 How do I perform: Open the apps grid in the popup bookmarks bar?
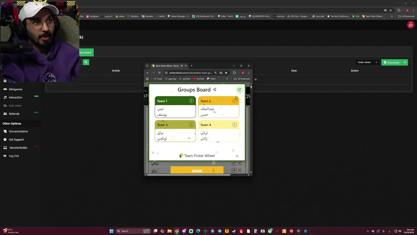coord(147,79)
